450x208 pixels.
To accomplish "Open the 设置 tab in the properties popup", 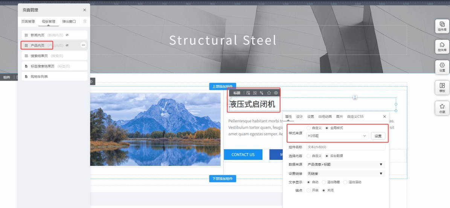I will click(311, 117).
